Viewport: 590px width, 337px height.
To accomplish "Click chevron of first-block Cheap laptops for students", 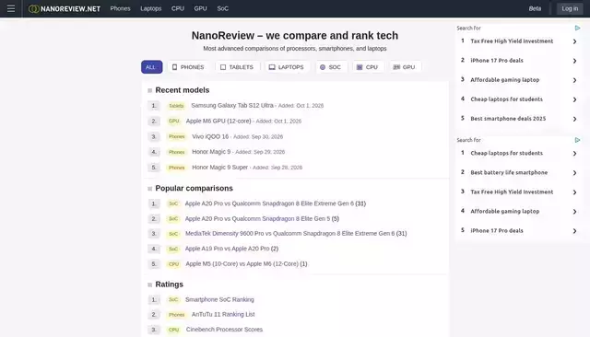I will coord(574,99).
